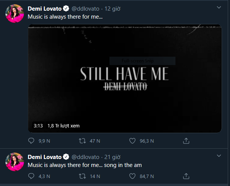This screenshot has height=186, width=230.
Task: Reply to the 'song in the am' tweet
Action: tap(32, 176)
